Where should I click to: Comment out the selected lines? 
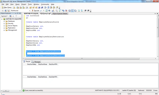tap(79, 11)
